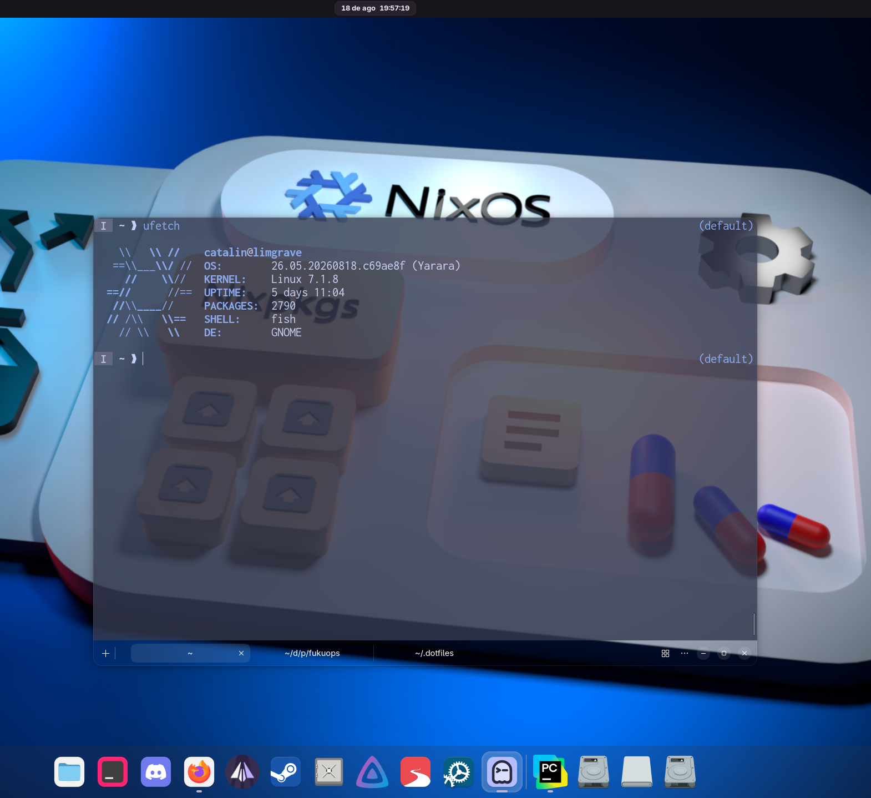Open PyCharm from the dock
Viewport: 871px width, 798px height.
click(x=550, y=771)
